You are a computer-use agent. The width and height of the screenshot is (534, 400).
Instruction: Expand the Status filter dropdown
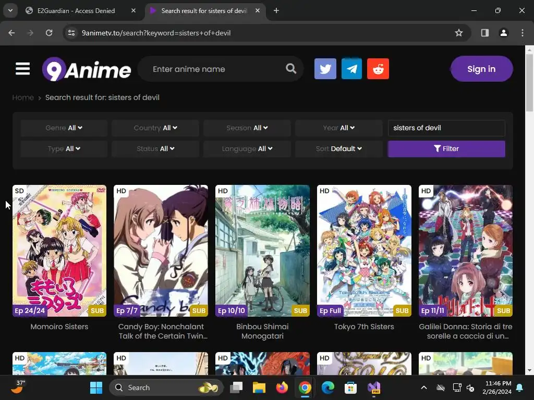(x=155, y=148)
